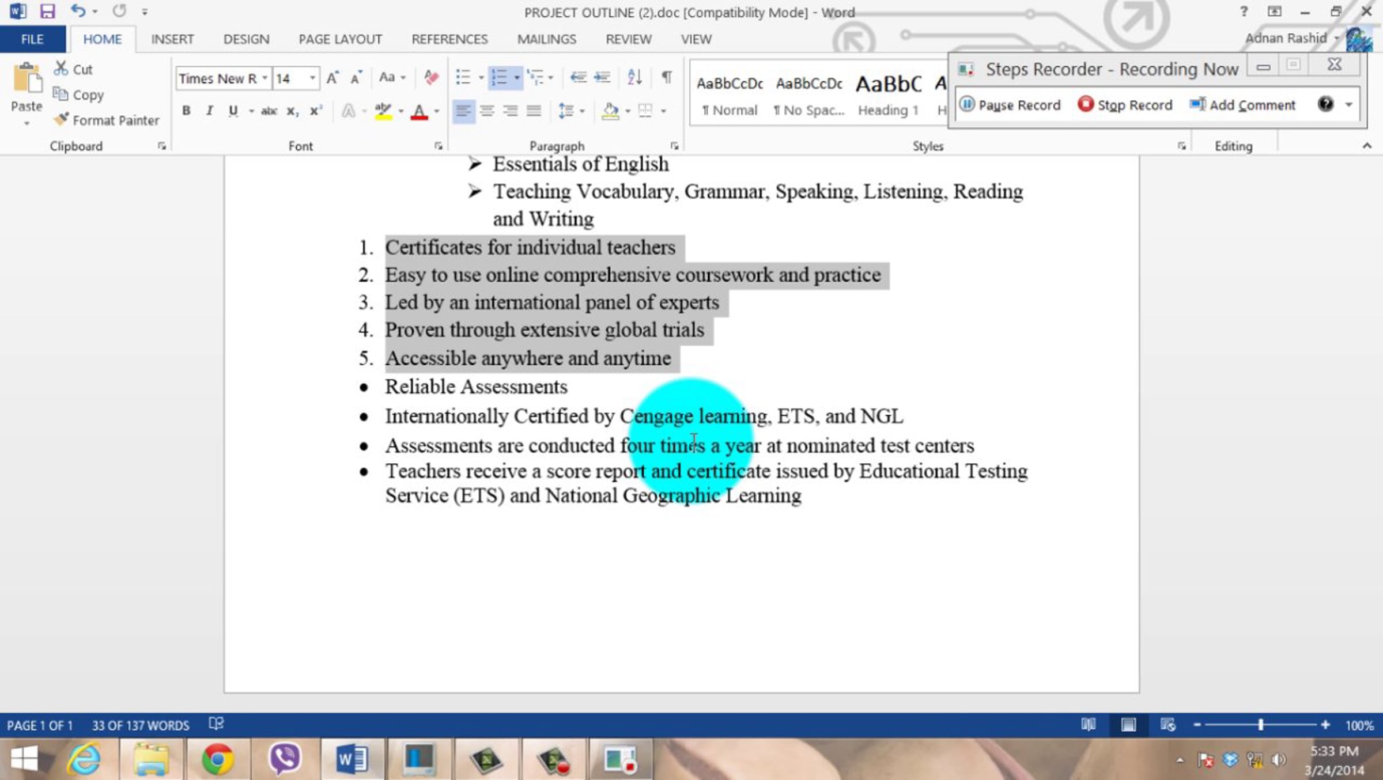Click the zoom slider handle
The width and height of the screenshot is (1383, 780).
[x=1261, y=725]
